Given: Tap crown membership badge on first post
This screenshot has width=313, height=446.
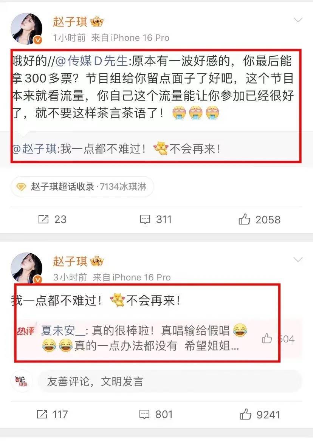Looking at the screenshot, I should [96, 22].
